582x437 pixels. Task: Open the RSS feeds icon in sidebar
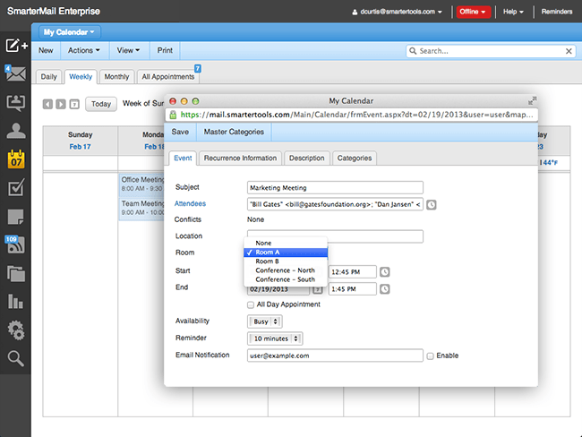tap(15, 244)
